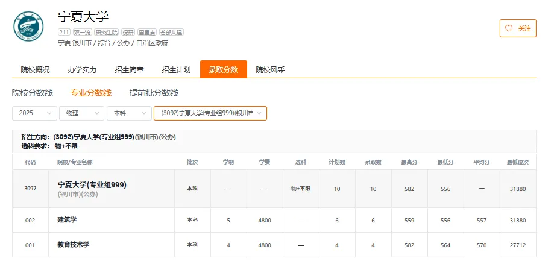
Task: Show 院校分数线 sub-tab
Action: (33, 93)
